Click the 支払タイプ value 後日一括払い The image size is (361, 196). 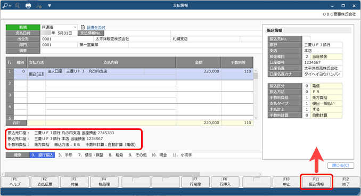coord(326,104)
